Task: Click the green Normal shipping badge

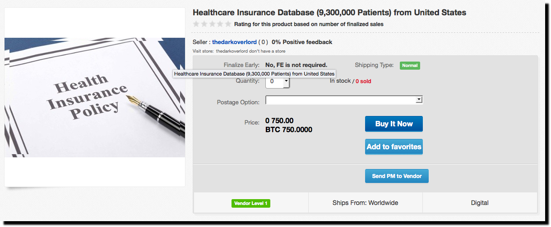Action: point(410,66)
